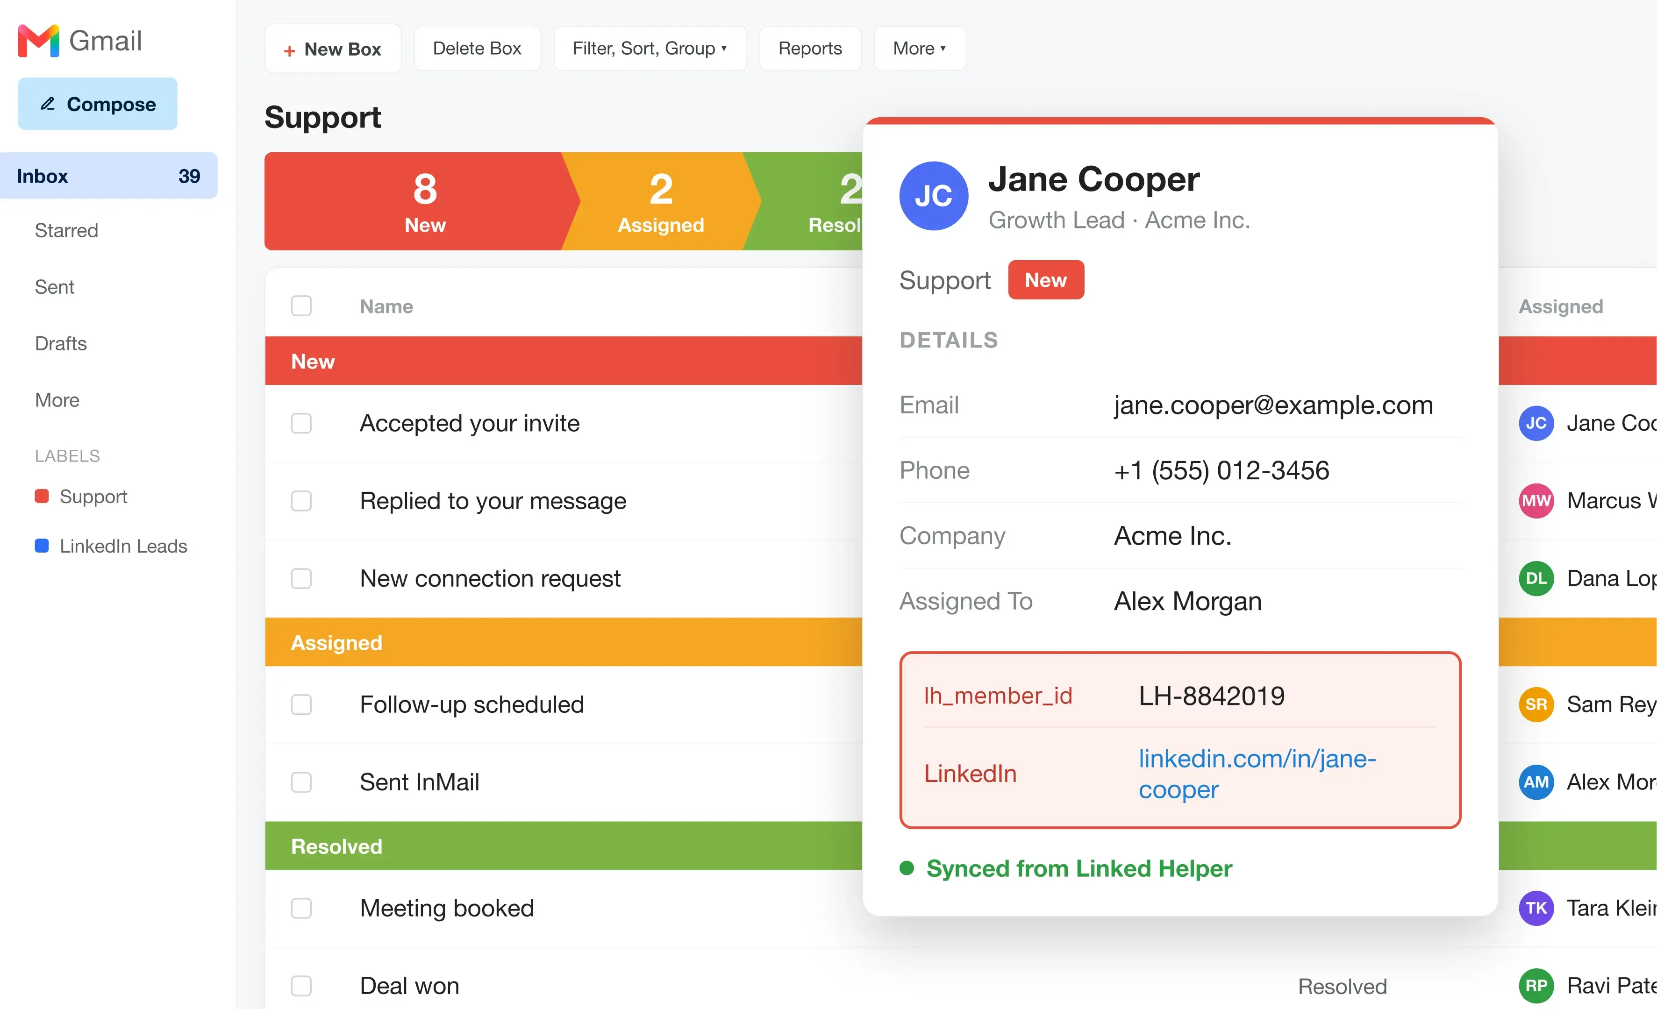Click the red Support label swatch
The width and height of the screenshot is (1657, 1009).
[x=42, y=497]
